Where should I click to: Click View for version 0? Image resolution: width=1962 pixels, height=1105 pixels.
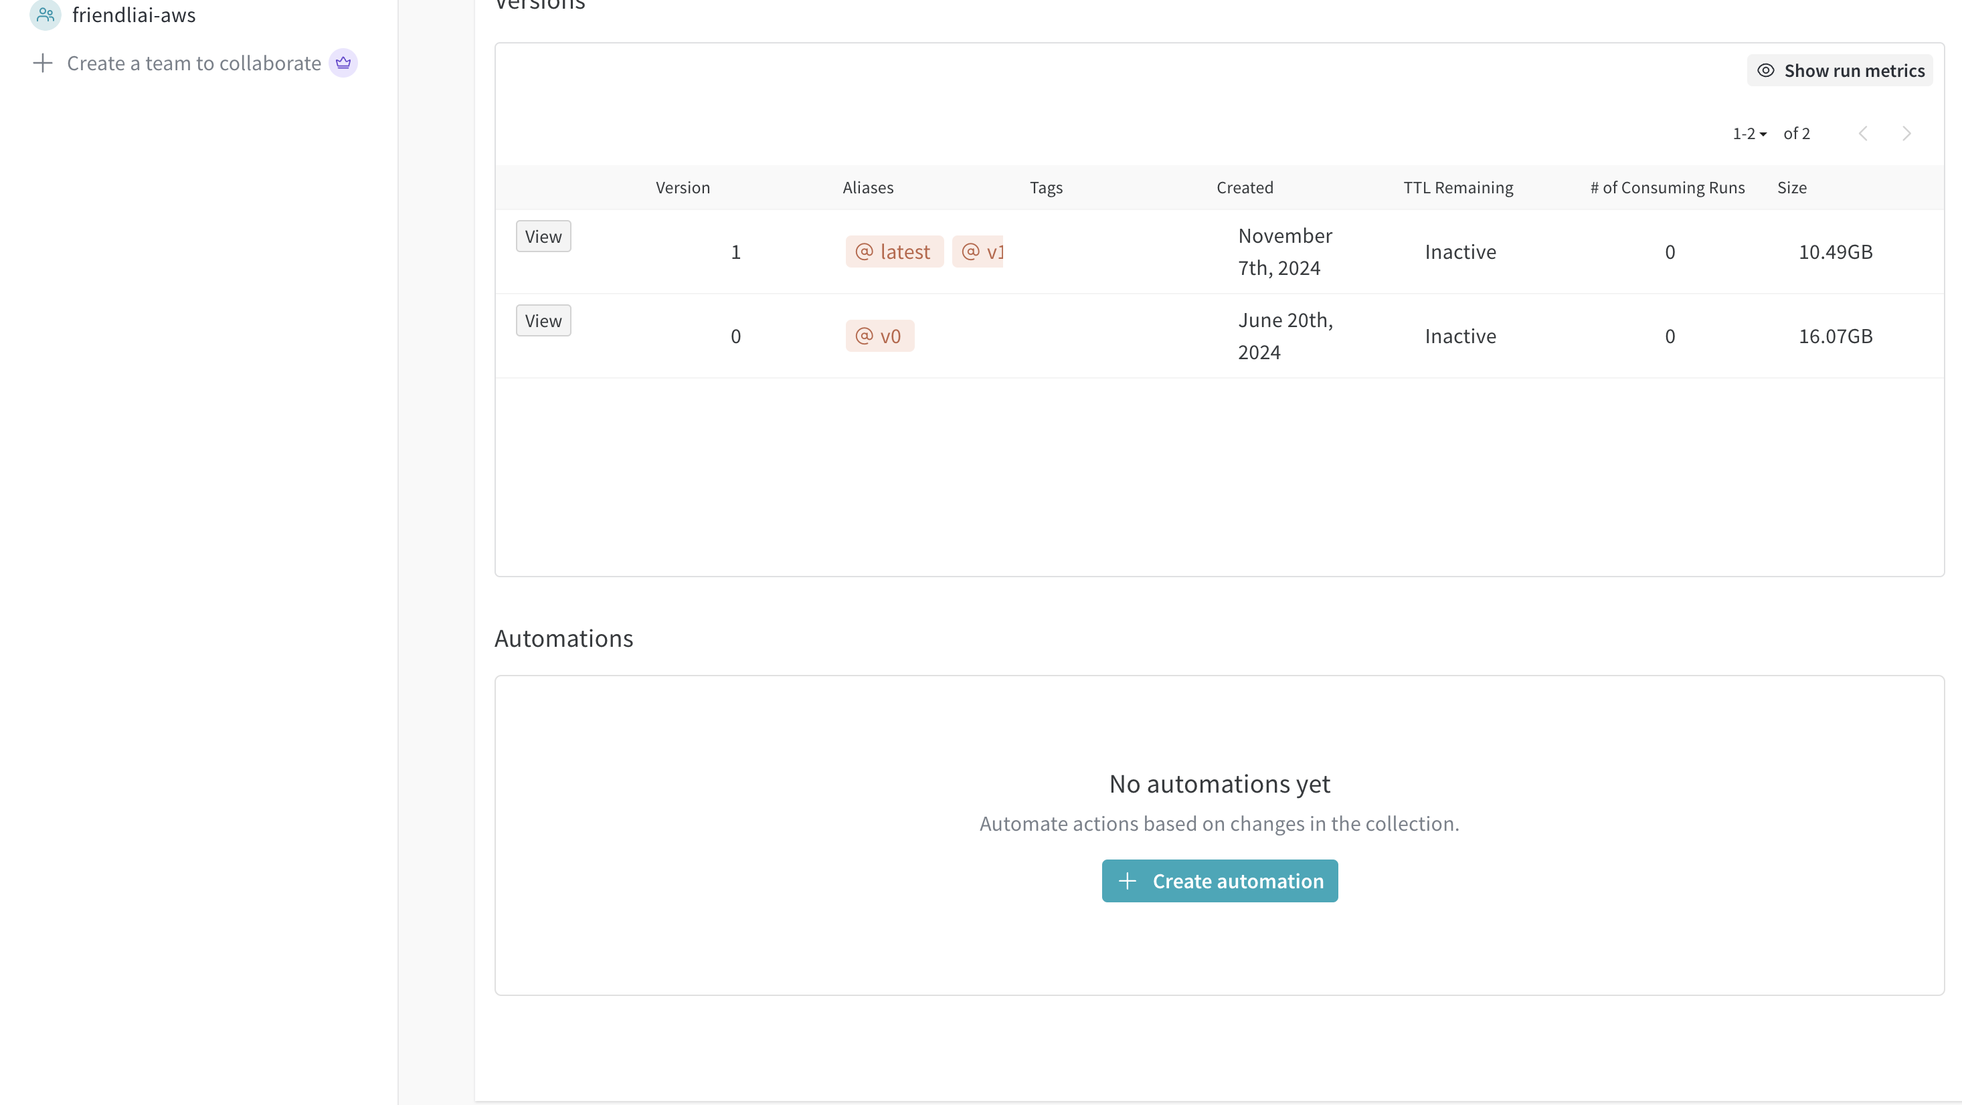(x=542, y=320)
